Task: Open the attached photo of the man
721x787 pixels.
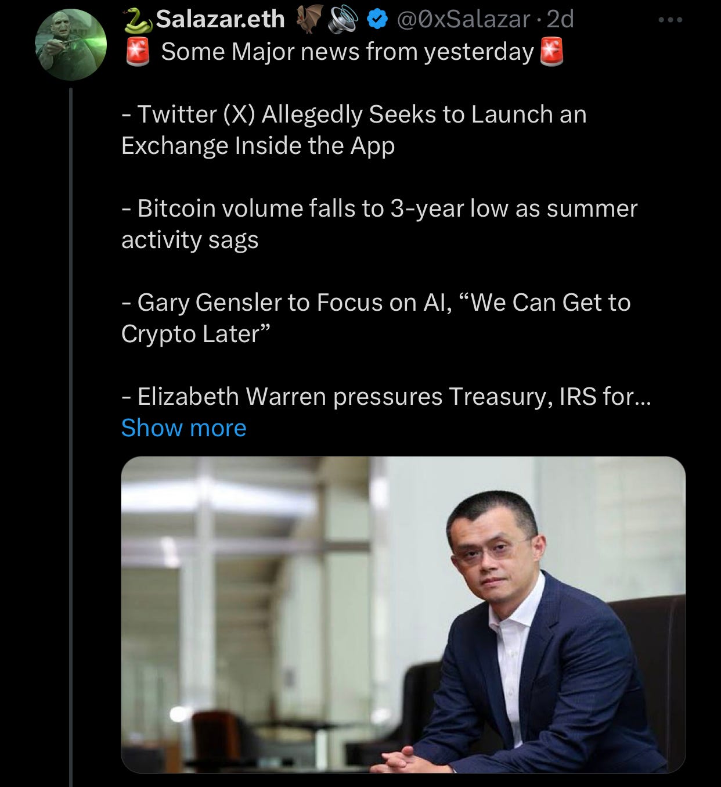Action: [x=403, y=614]
